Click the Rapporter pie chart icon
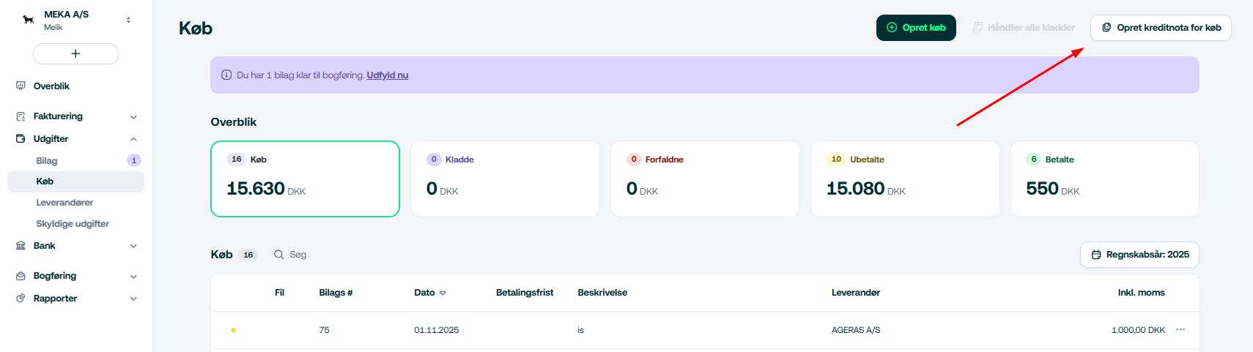This screenshot has height=352, width=1253. click(21, 299)
